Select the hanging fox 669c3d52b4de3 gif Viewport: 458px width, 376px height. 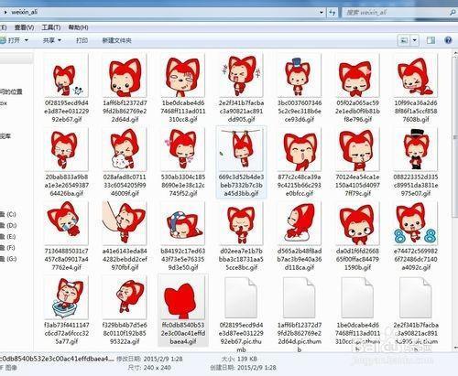click(x=241, y=162)
